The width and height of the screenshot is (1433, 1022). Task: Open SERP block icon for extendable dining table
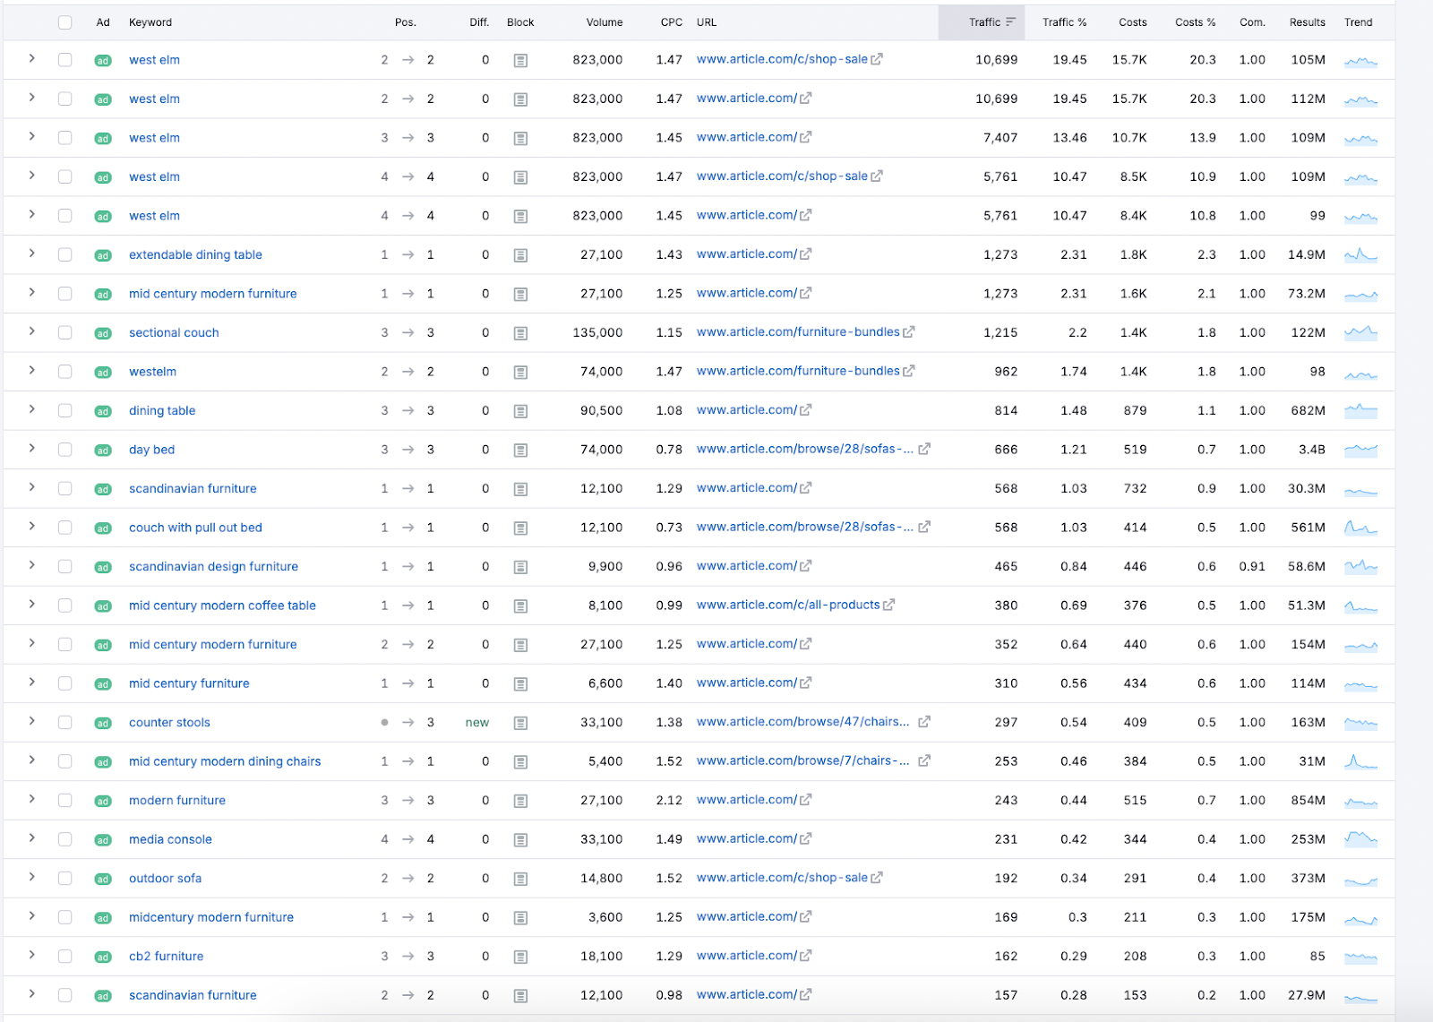point(520,255)
